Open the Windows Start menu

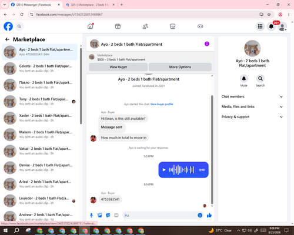click(x=5, y=230)
